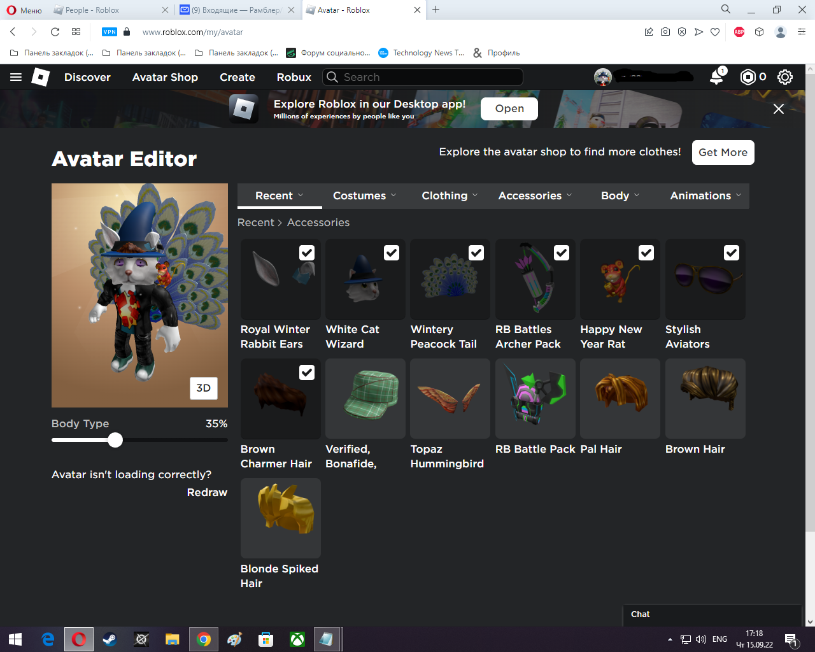Expand the Recent category dropdown

(x=280, y=195)
